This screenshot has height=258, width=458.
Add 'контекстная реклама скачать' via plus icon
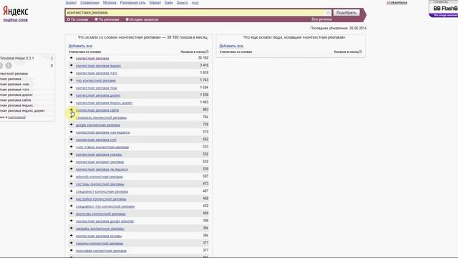click(72, 154)
